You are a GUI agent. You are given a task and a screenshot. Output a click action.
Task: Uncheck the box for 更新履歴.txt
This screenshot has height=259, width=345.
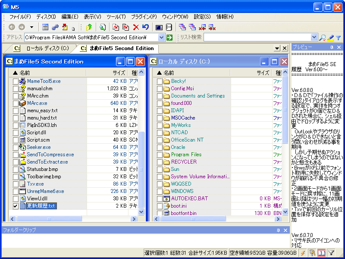(x=15, y=206)
